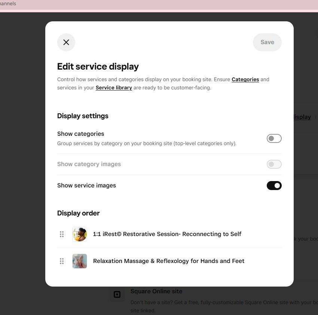Select '1:1 iRest© Restorative Session- Reconnecting to Self'
The height and width of the screenshot is (315, 318).
click(167, 234)
